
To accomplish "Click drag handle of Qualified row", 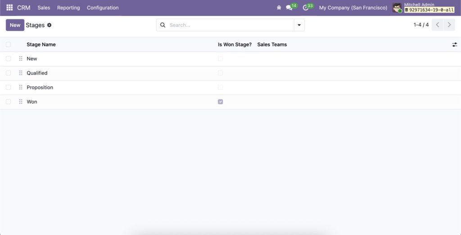I will [21, 73].
